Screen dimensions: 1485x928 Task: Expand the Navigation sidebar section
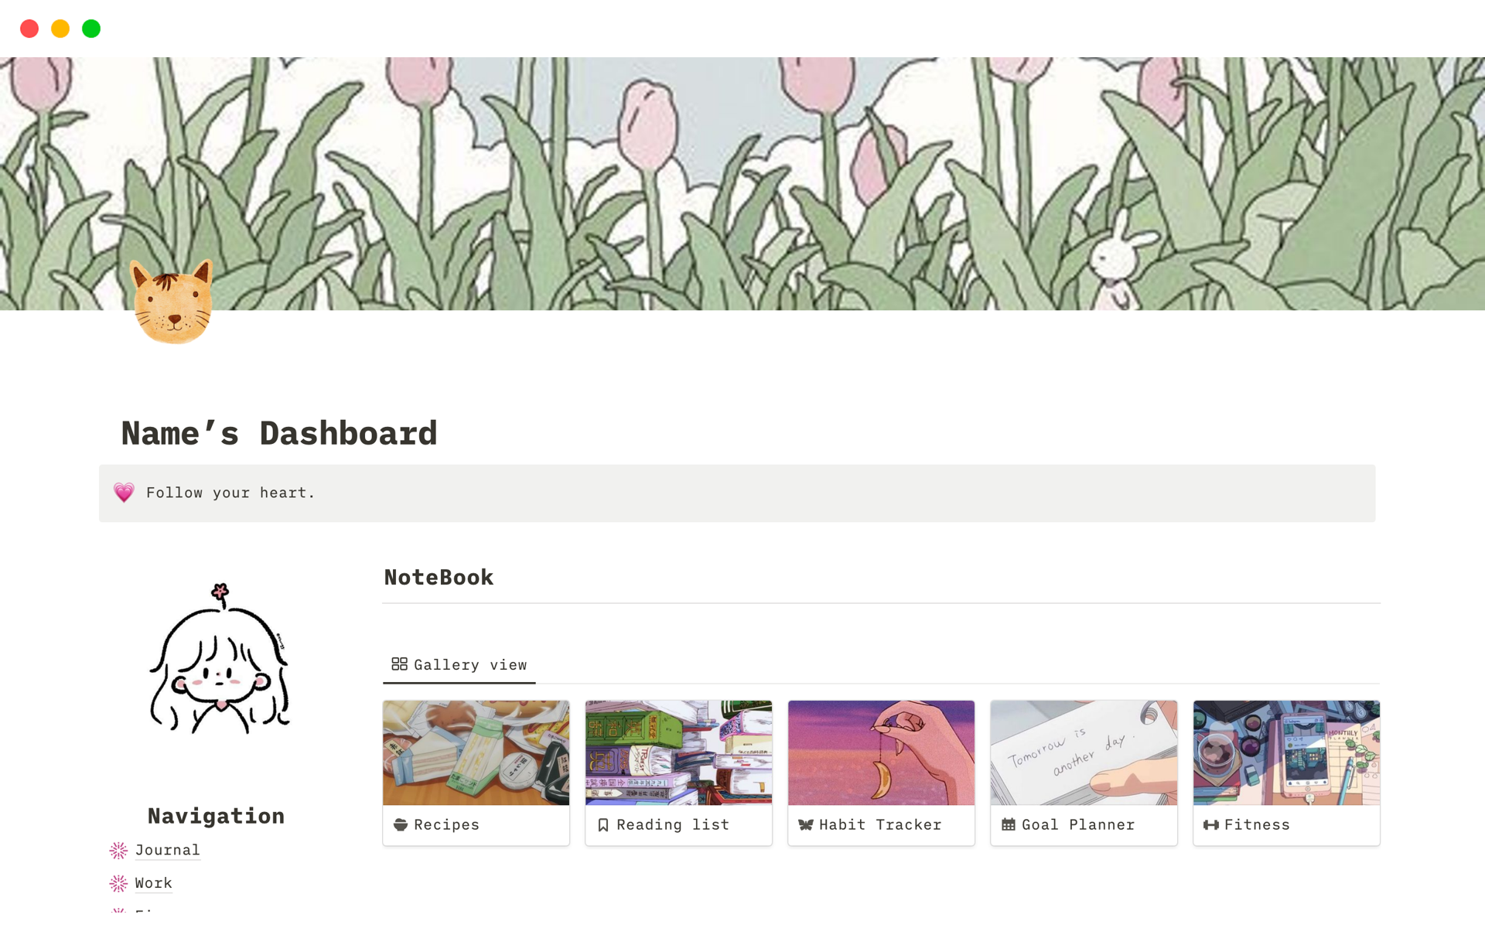pyautogui.click(x=215, y=814)
